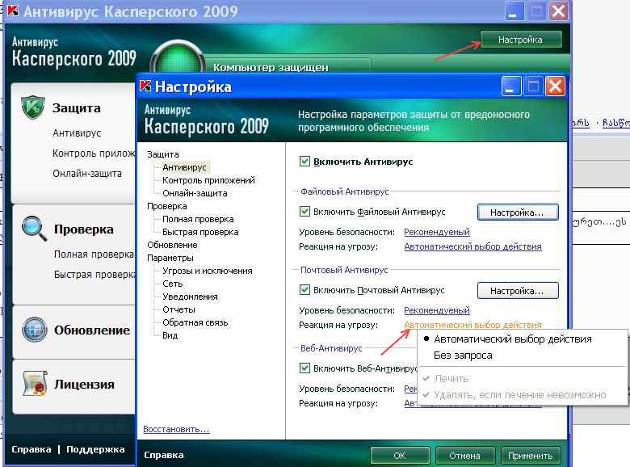Click the Применить button
The height and width of the screenshot is (467, 630).
[531, 456]
